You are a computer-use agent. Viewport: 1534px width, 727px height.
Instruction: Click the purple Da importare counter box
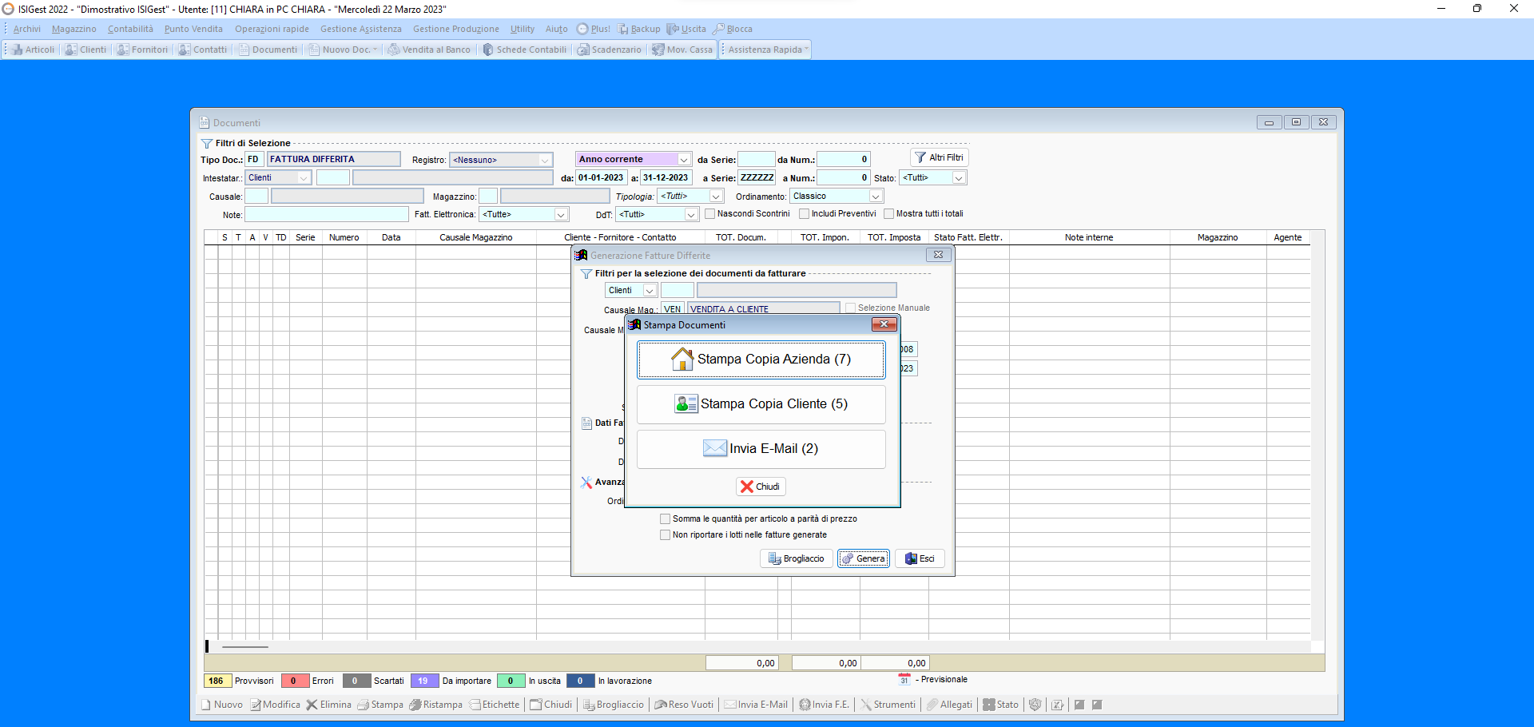(x=423, y=681)
